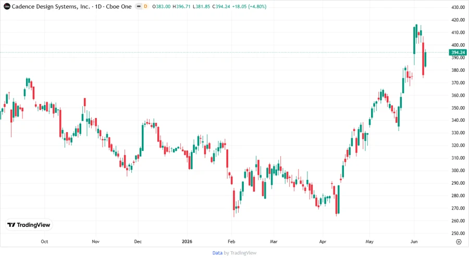Screen dimensions: 469x259
Task: Click the 250.00 price axis label
Action: click(x=458, y=234)
